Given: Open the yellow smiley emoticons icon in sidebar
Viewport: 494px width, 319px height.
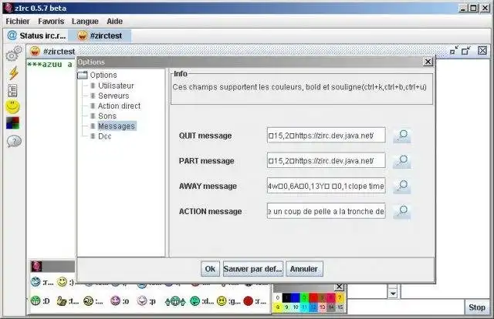Looking at the screenshot, I should pyautogui.click(x=12, y=107).
